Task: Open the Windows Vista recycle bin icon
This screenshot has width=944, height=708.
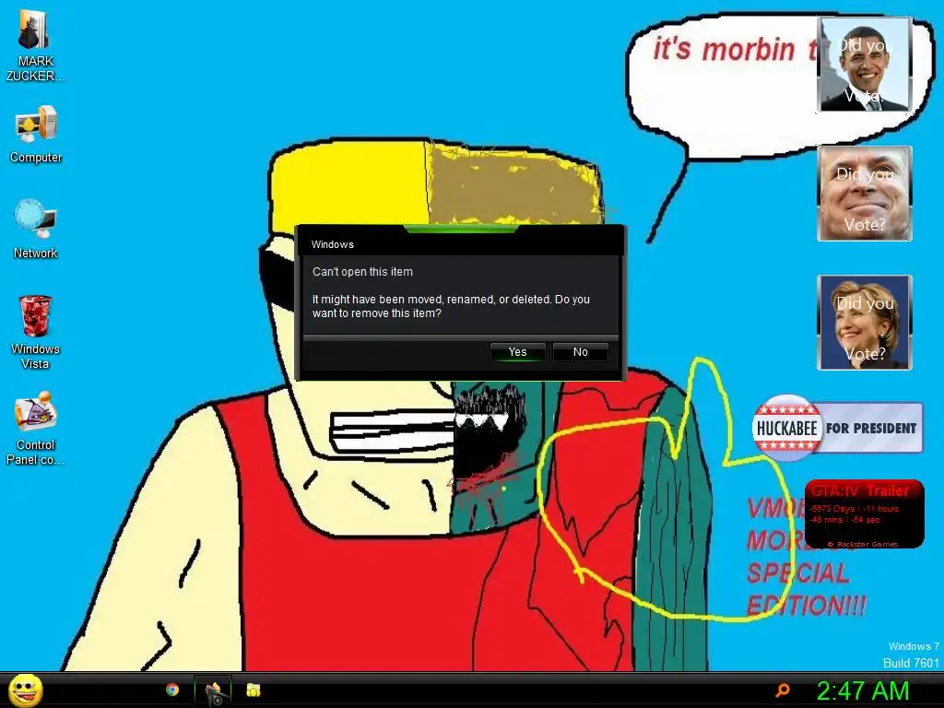Action: pyautogui.click(x=36, y=332)
